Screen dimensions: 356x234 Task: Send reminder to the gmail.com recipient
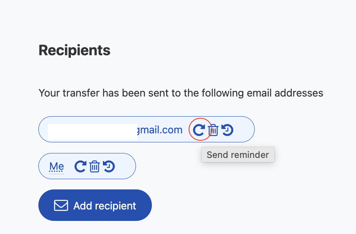click(x=199, y=130)
